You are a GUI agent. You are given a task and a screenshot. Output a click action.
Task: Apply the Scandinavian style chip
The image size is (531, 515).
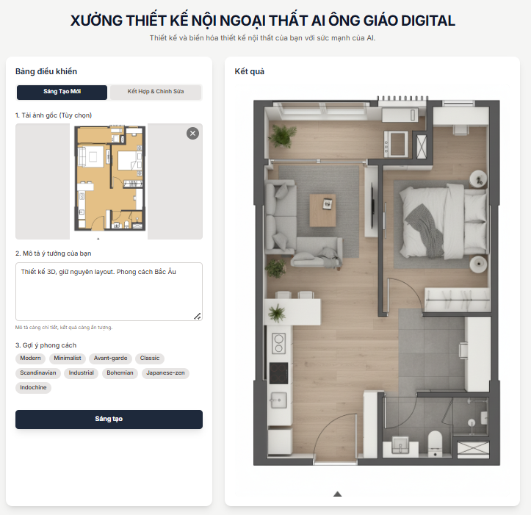(38, 373)
